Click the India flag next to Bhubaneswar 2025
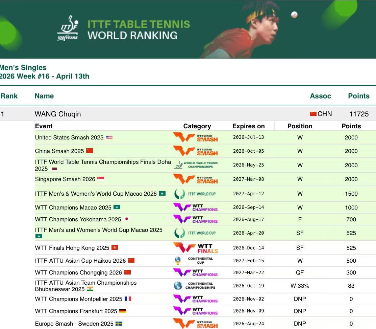 click(90, 289)
